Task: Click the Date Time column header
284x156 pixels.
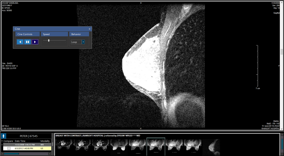Action: tap(22, 141)
